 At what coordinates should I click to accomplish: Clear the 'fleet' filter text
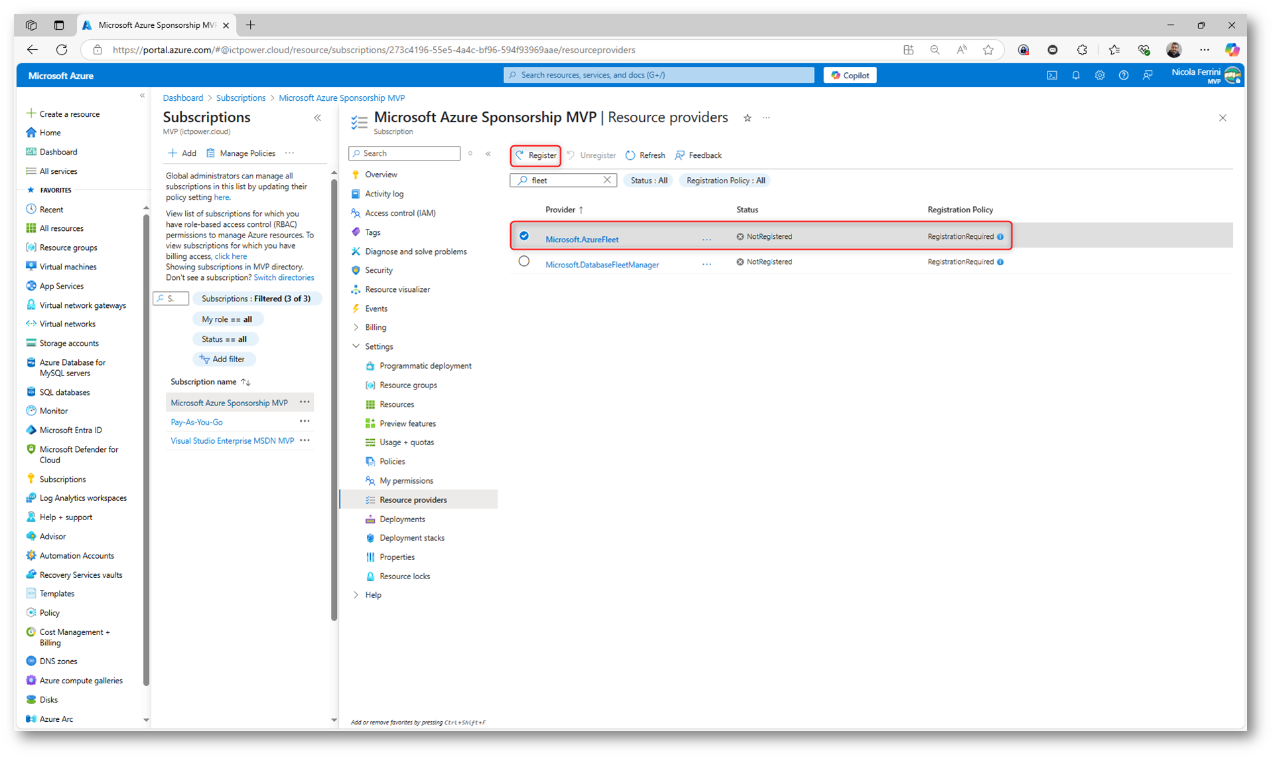coord(607,180)
